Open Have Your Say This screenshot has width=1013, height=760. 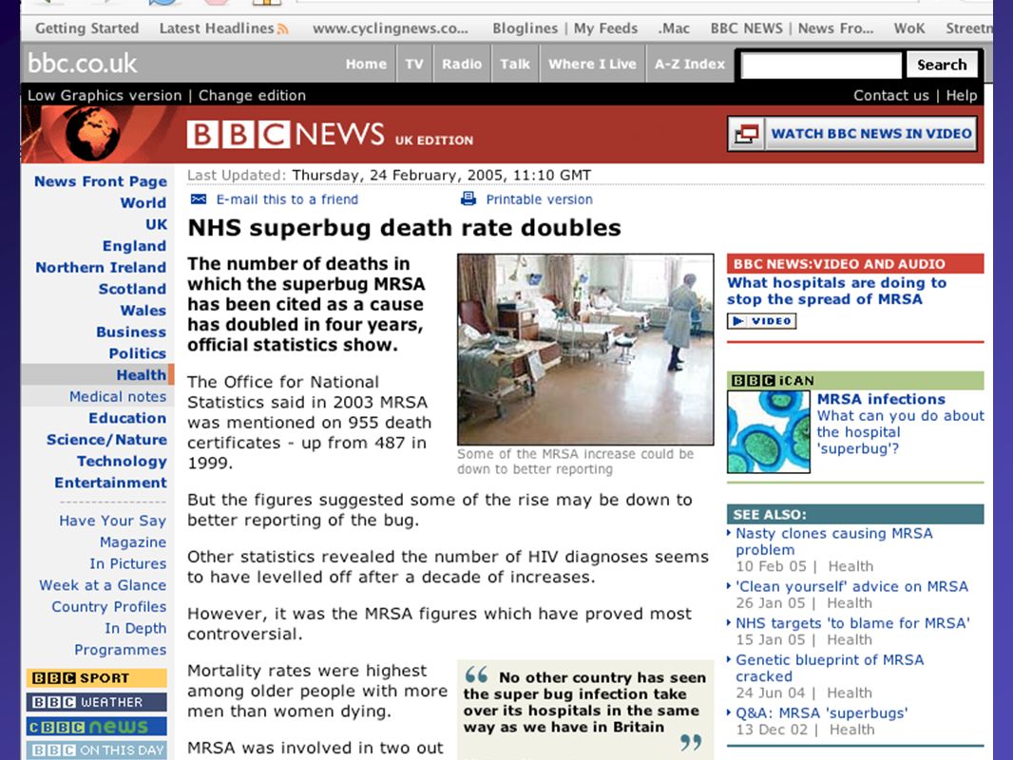(x=112, y=521)
